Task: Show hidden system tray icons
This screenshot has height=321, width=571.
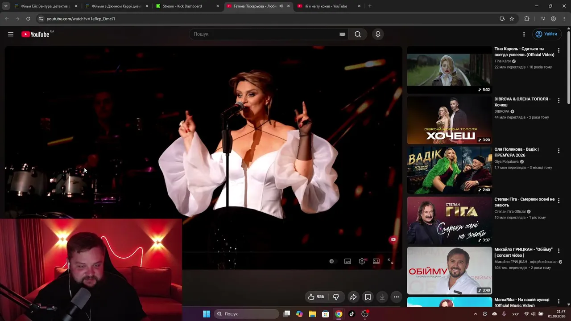Action: tap(475, 314)
